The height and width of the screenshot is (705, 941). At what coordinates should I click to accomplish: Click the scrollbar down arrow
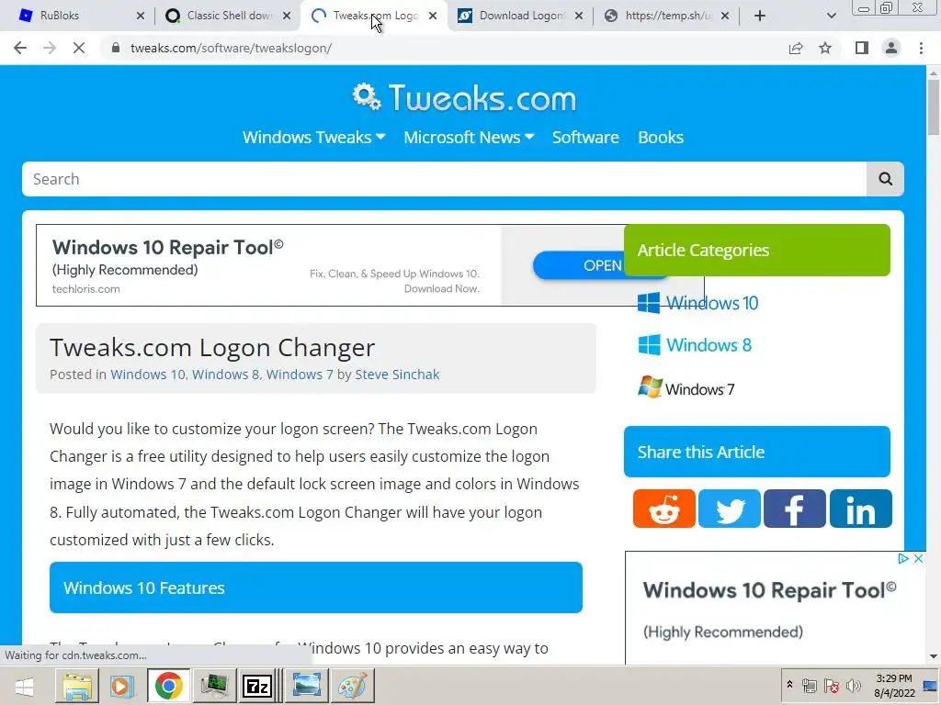[934, 656]
